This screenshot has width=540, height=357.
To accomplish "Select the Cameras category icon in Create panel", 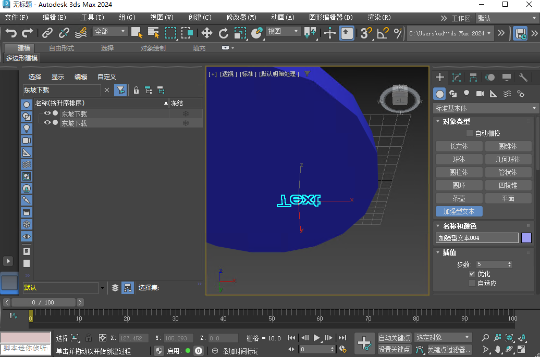I will pyautogui.click(x=480, y=94).
